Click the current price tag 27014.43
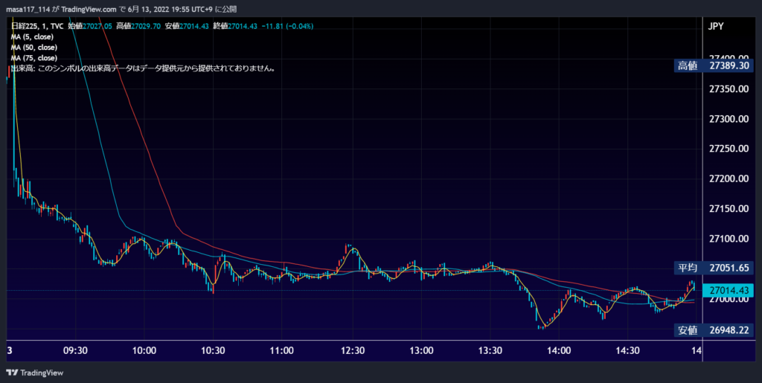 [729, 290]
